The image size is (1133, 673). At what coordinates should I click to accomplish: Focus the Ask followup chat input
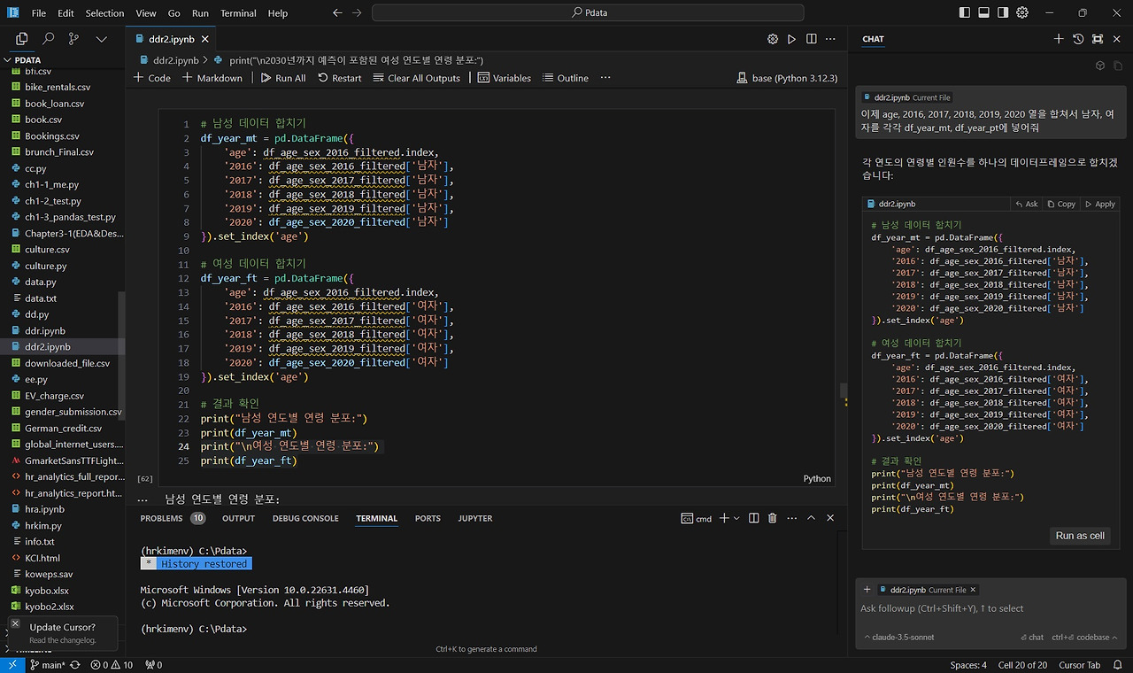pos(991,608)
